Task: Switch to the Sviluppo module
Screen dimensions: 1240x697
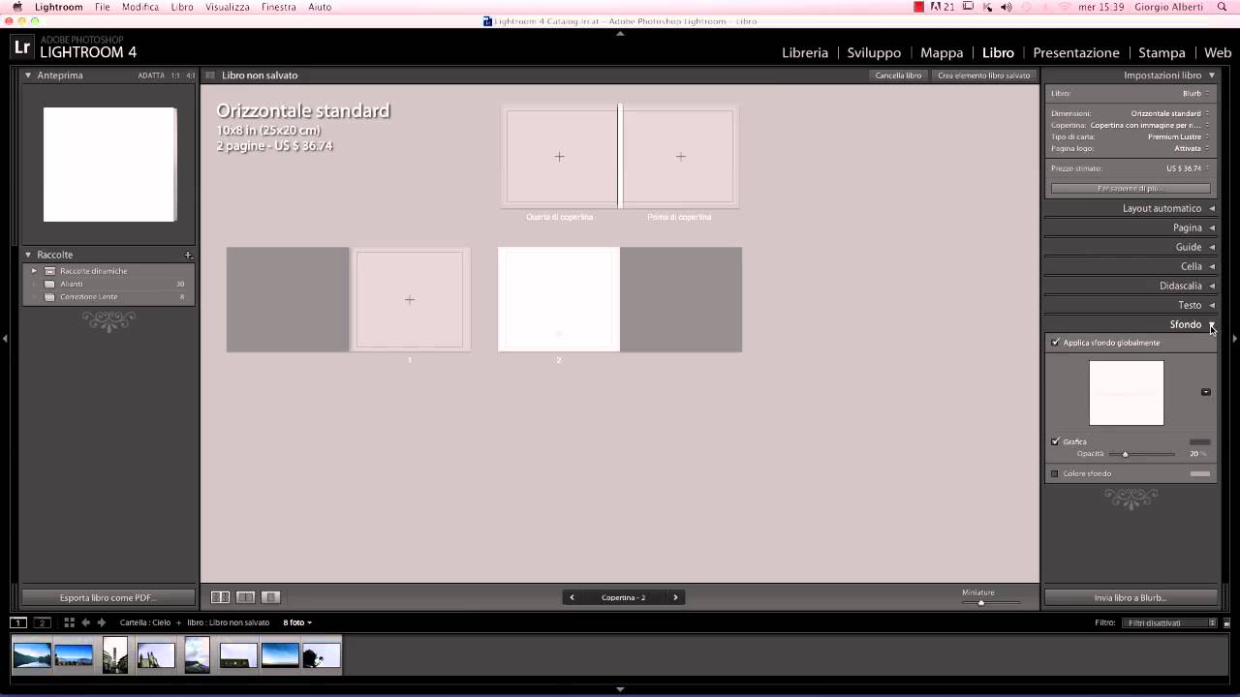Action: click(x=874, y=52)
